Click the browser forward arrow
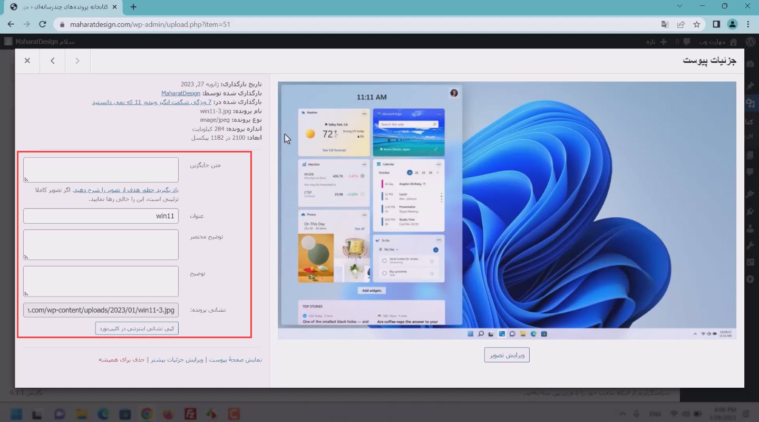This screenshot has width=759, height=422. tap(27, 24)
